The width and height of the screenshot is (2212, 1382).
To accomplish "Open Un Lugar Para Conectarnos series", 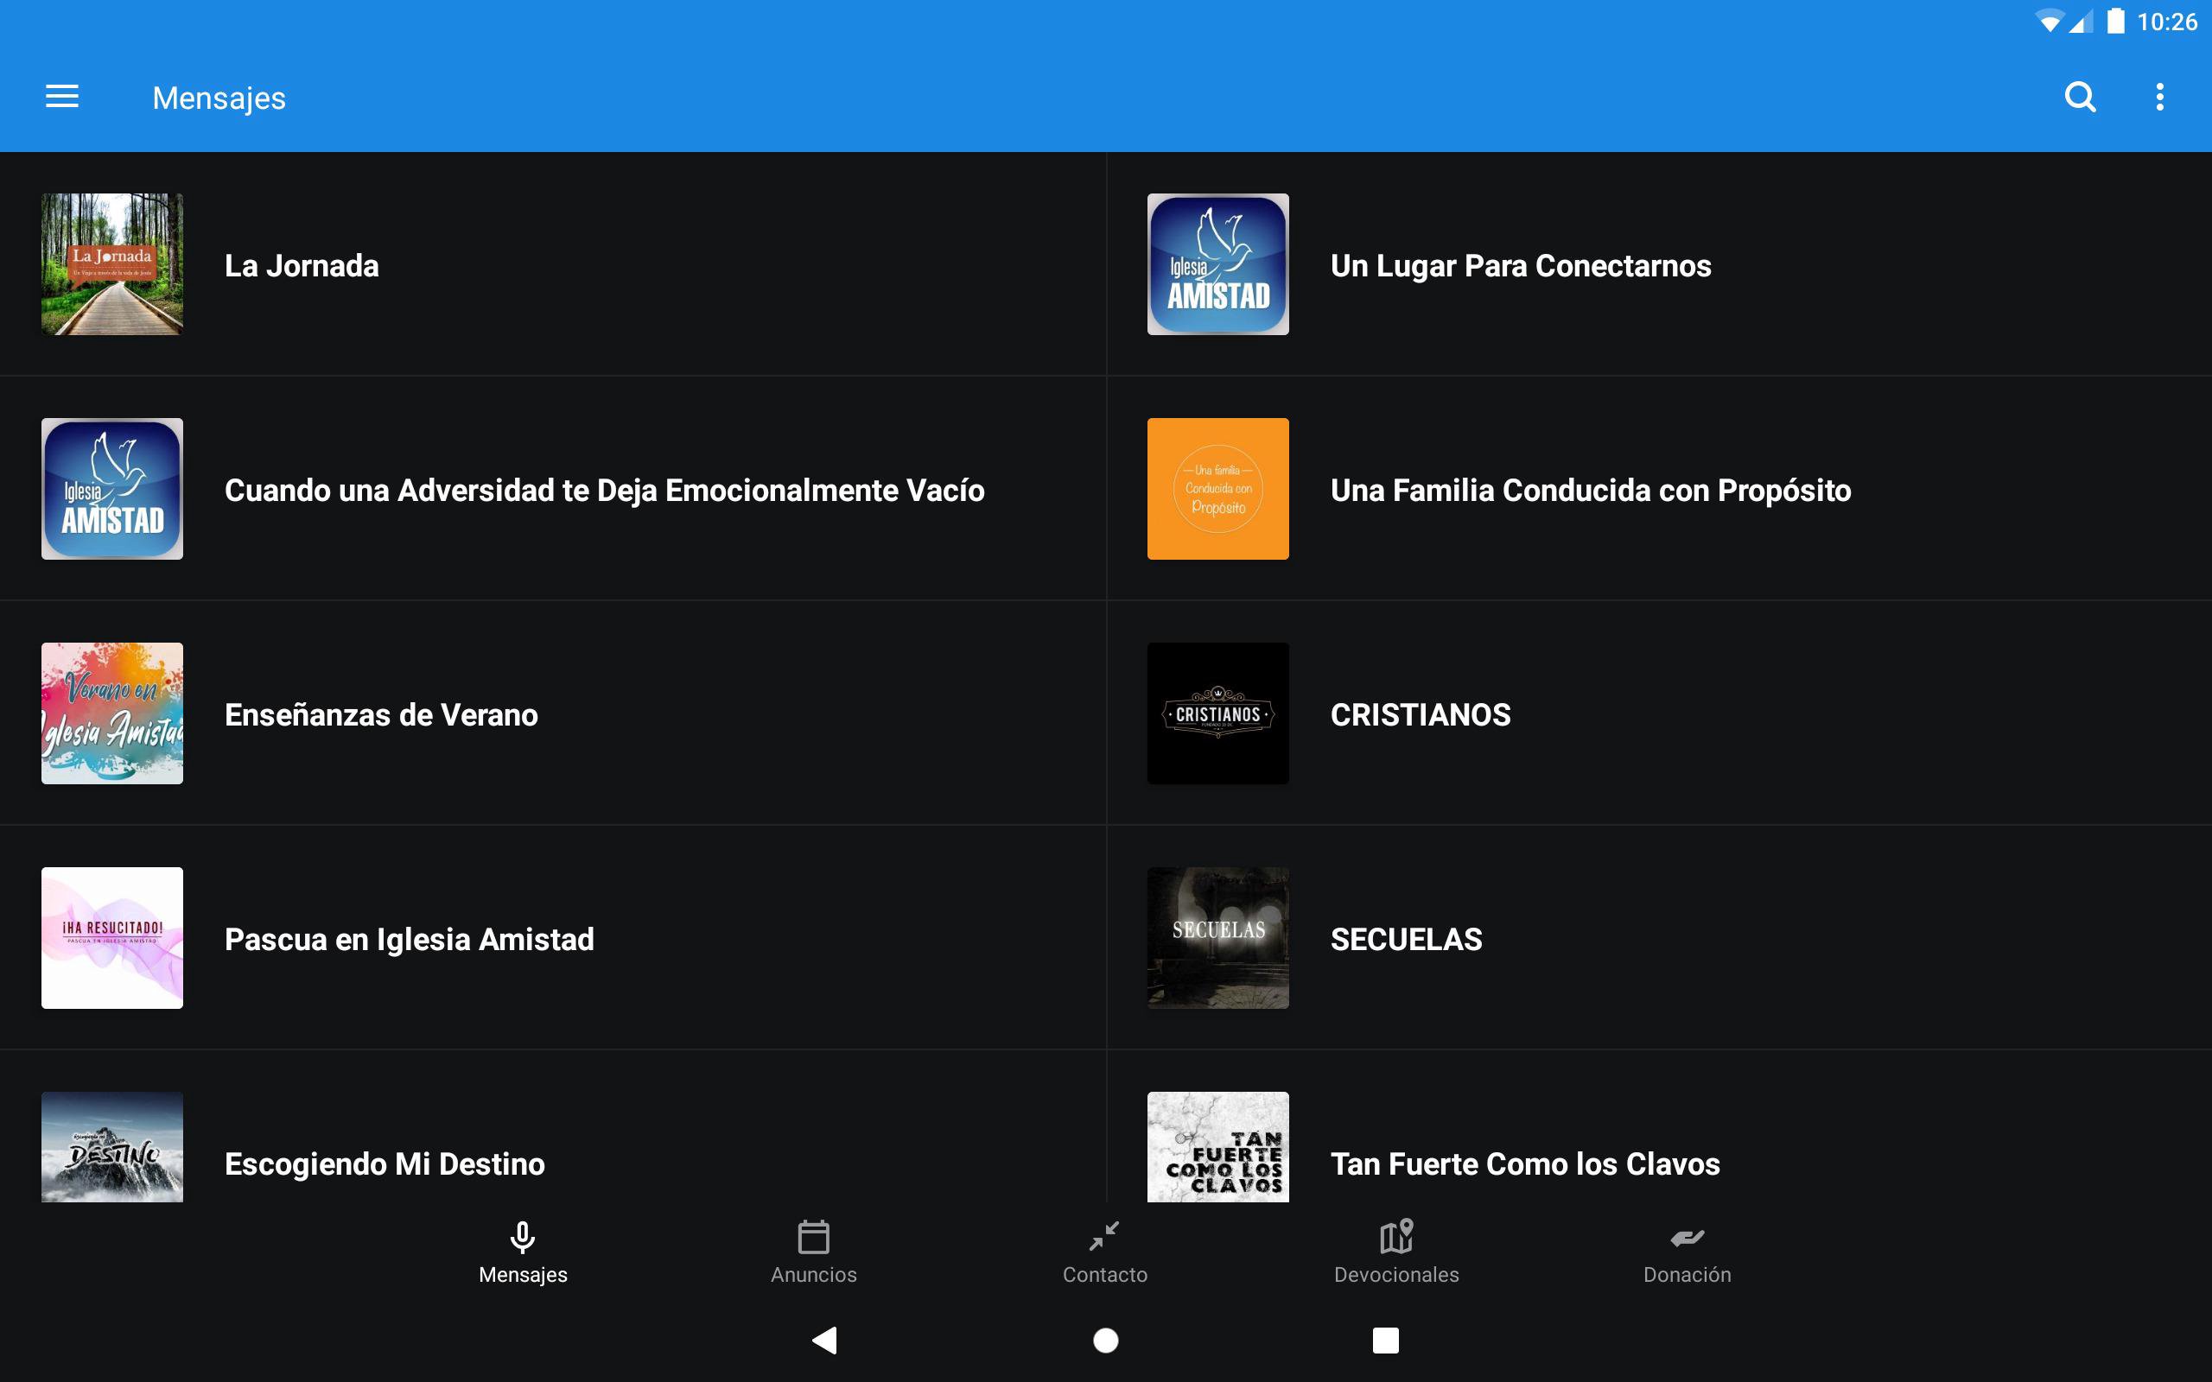I will click(x=1520, y=265).
